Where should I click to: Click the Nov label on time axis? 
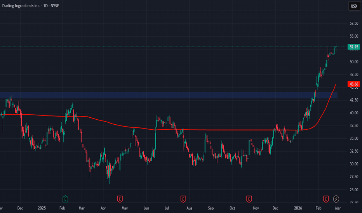coord(256,208)
